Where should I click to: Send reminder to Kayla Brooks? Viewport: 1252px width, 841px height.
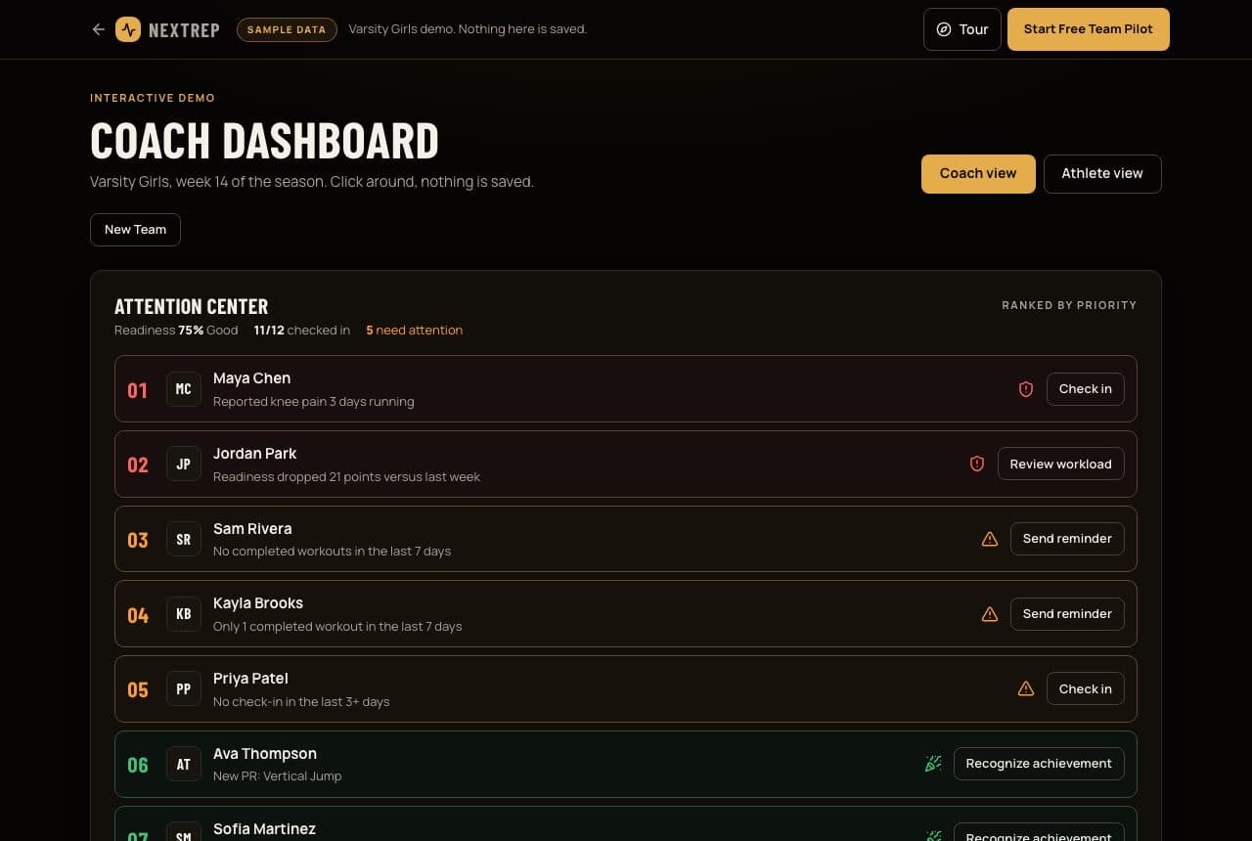pos(1067,614)
